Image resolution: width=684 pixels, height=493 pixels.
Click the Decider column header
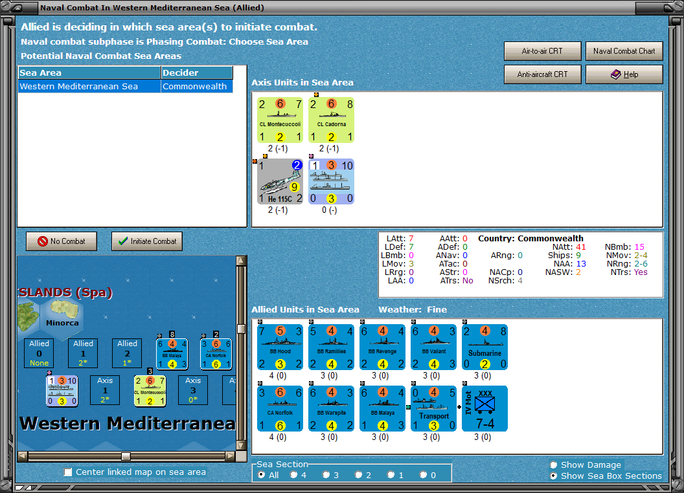[197, 73]
